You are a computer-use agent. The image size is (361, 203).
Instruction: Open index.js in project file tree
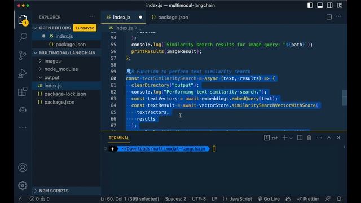[x=66, y=86]
